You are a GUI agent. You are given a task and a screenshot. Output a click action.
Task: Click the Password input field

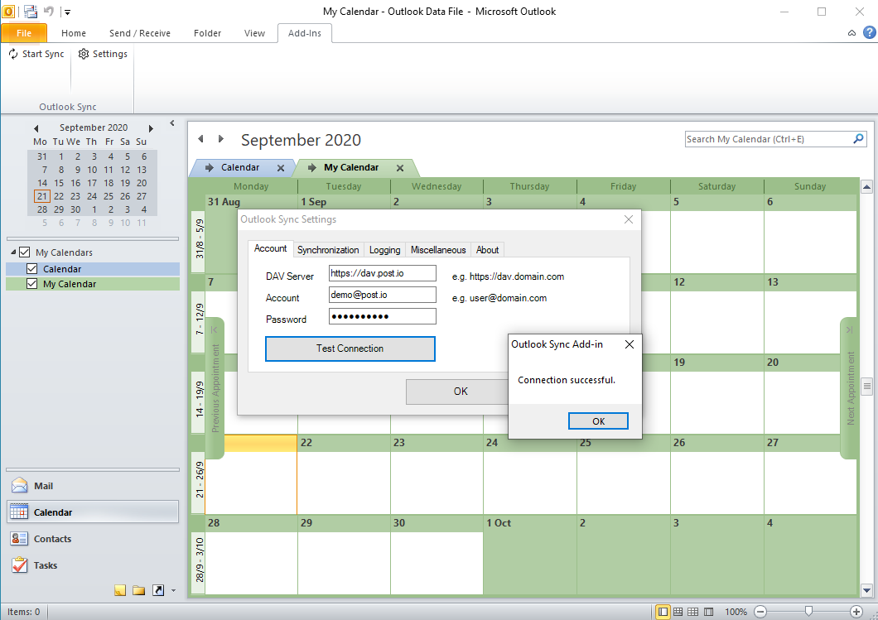[x=383, y=316]
